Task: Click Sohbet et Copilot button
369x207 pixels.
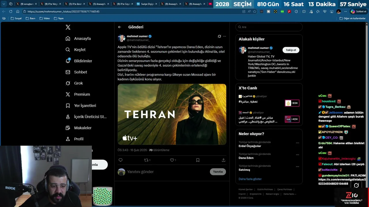Action: [x=359, y=11]
